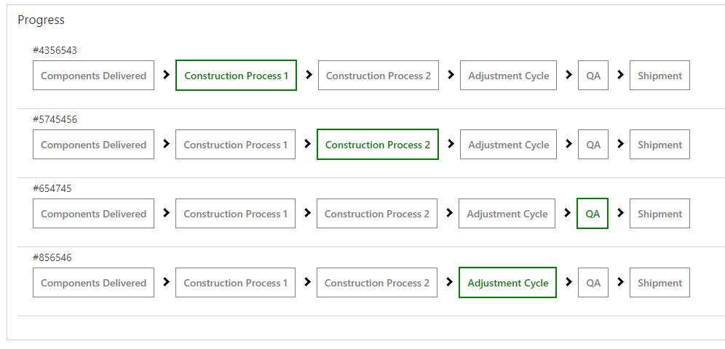Image resolution: width=725 pixels, height=349 pixels.
Task: Click arrow after Components Delivered in #4356543
Action: tap(166, 75)
